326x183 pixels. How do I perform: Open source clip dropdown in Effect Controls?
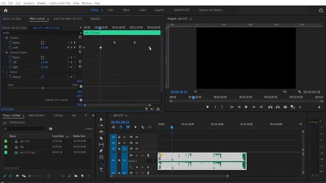(x=30, y=27)
